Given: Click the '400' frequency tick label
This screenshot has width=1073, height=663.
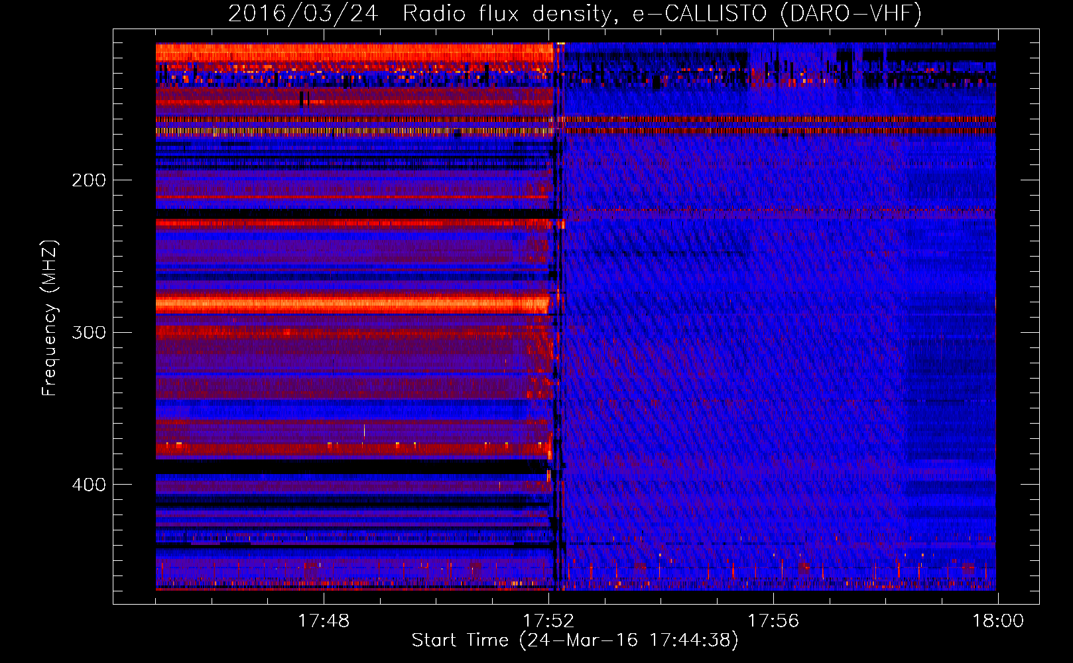Looking at the screenshot, I should [x=89, y=485].
